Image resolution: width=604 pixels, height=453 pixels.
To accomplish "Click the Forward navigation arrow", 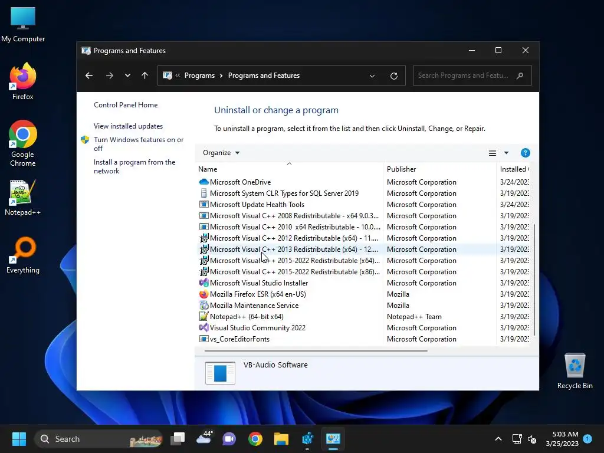I will tap(109, 75).
